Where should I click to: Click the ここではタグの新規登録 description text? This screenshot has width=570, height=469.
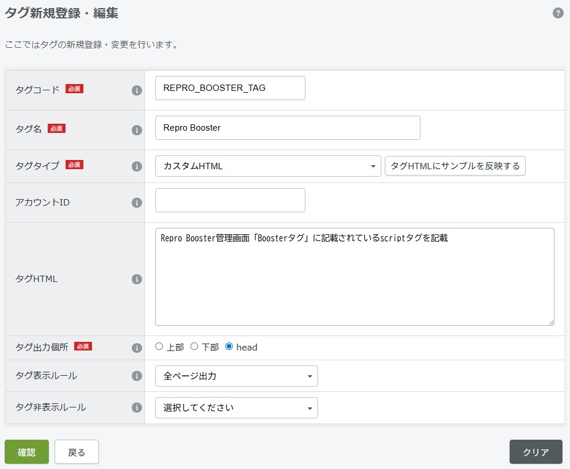(x=92, y=45)
